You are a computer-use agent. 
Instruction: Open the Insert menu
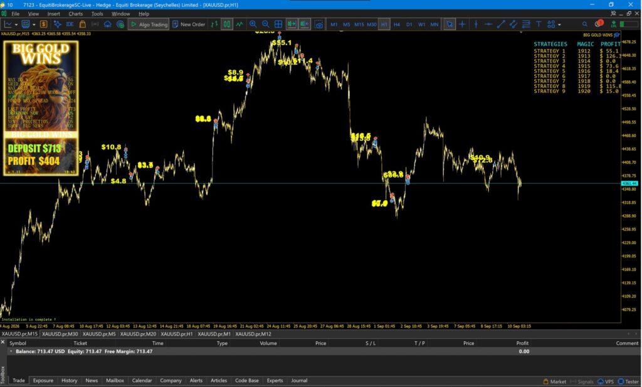pos(54,14)
